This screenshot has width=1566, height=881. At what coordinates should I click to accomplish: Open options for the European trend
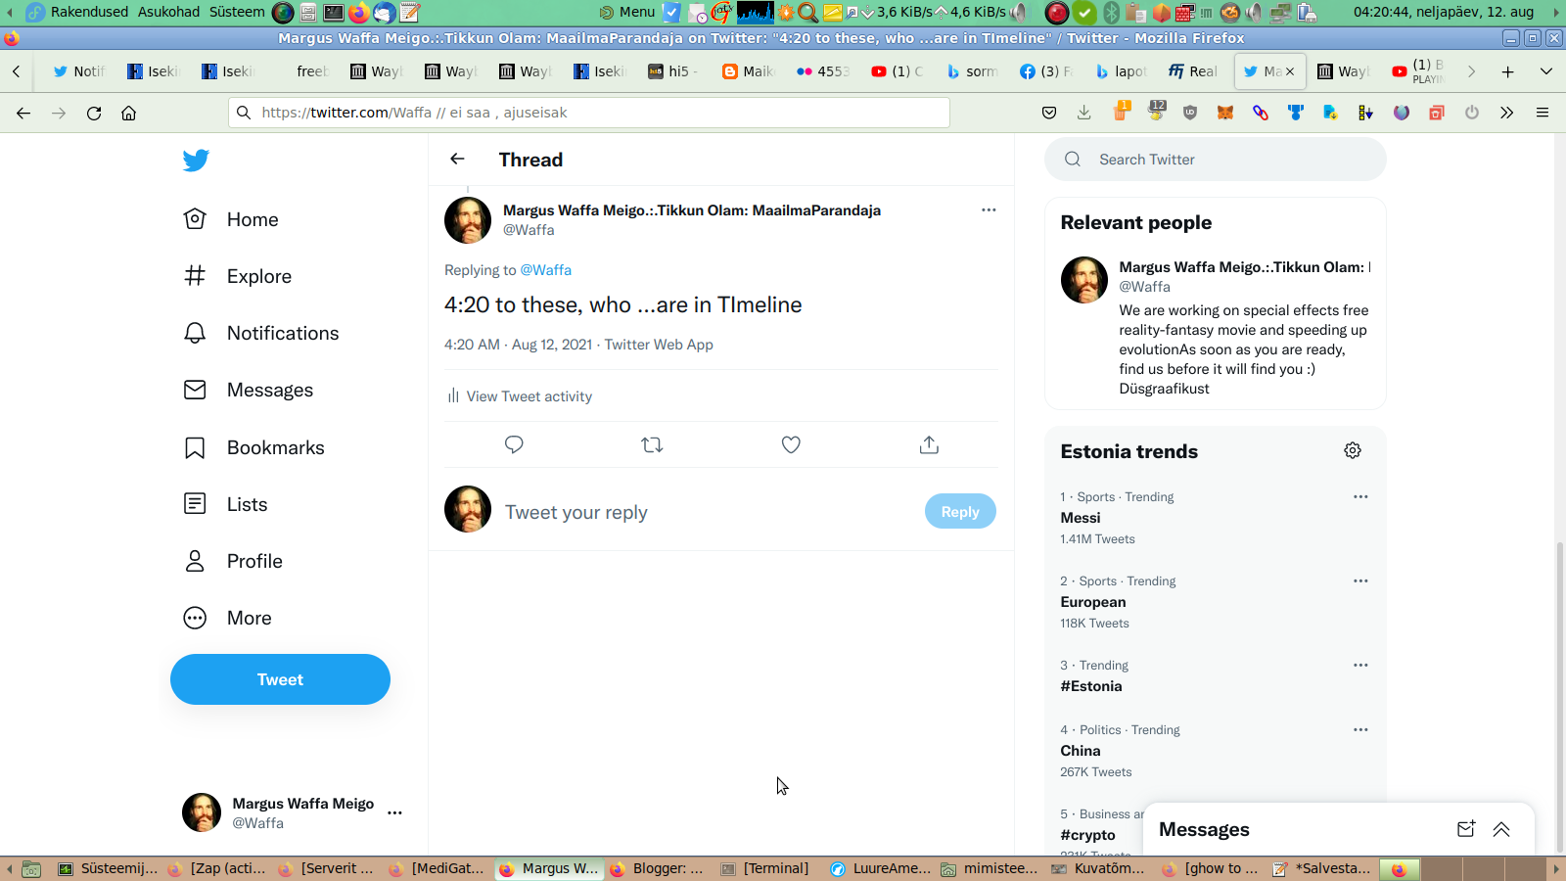(1360, 580)
